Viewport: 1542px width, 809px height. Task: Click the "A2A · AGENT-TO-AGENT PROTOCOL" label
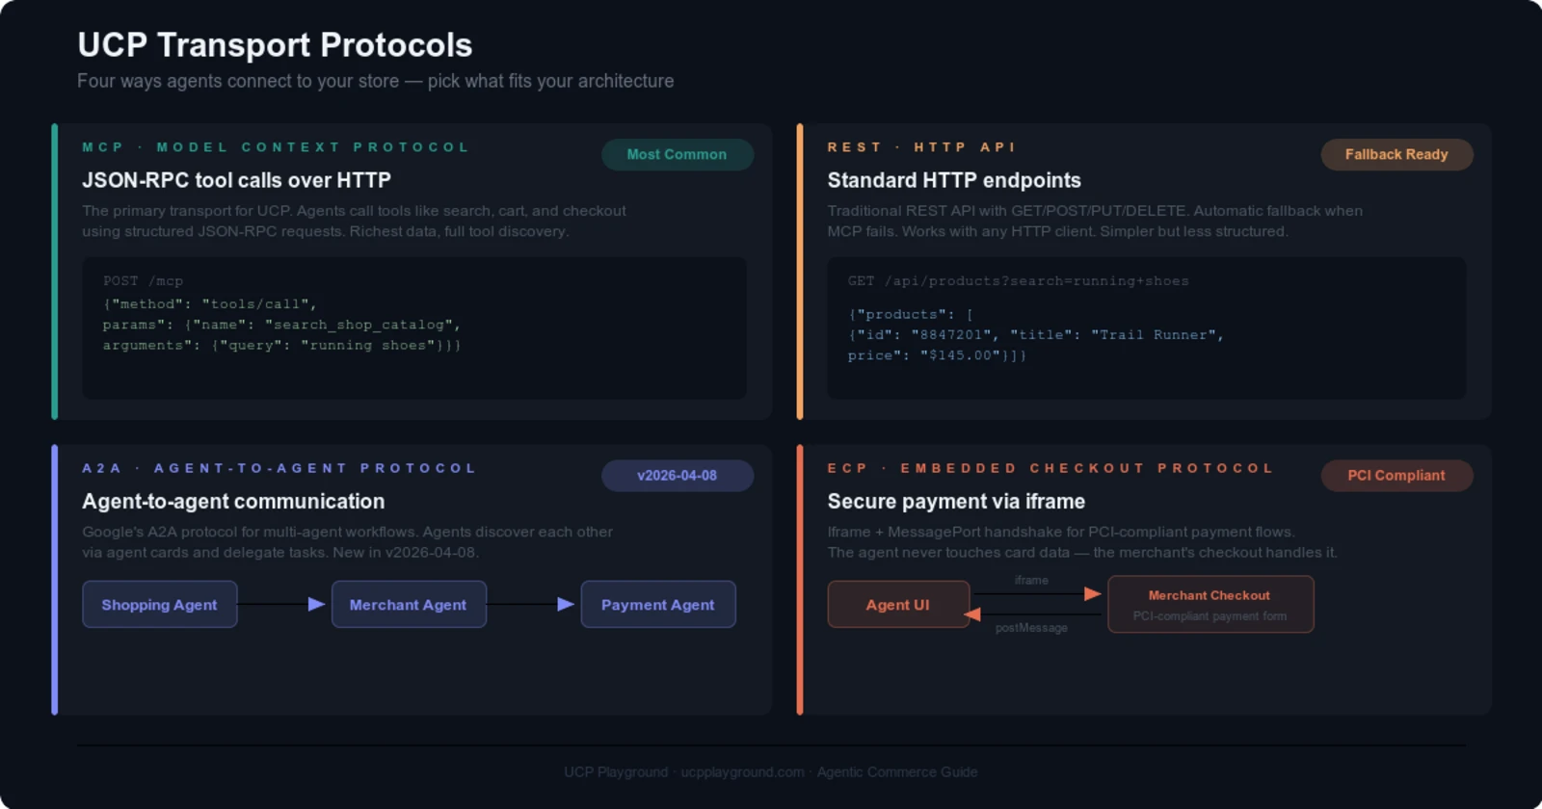(279, 468)
